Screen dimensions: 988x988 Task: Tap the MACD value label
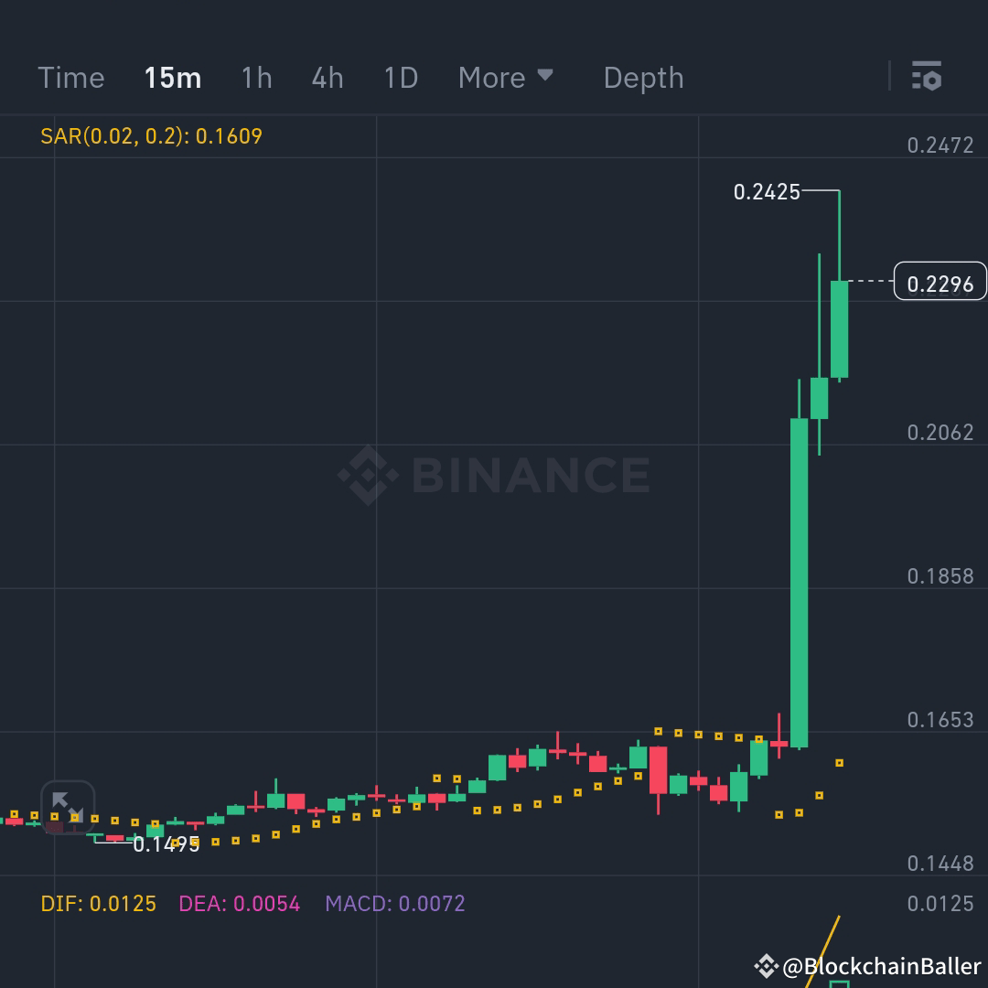393,903
